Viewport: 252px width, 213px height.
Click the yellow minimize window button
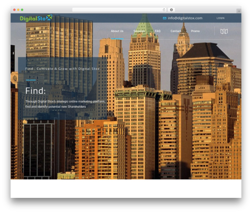[x=18, y=10]
